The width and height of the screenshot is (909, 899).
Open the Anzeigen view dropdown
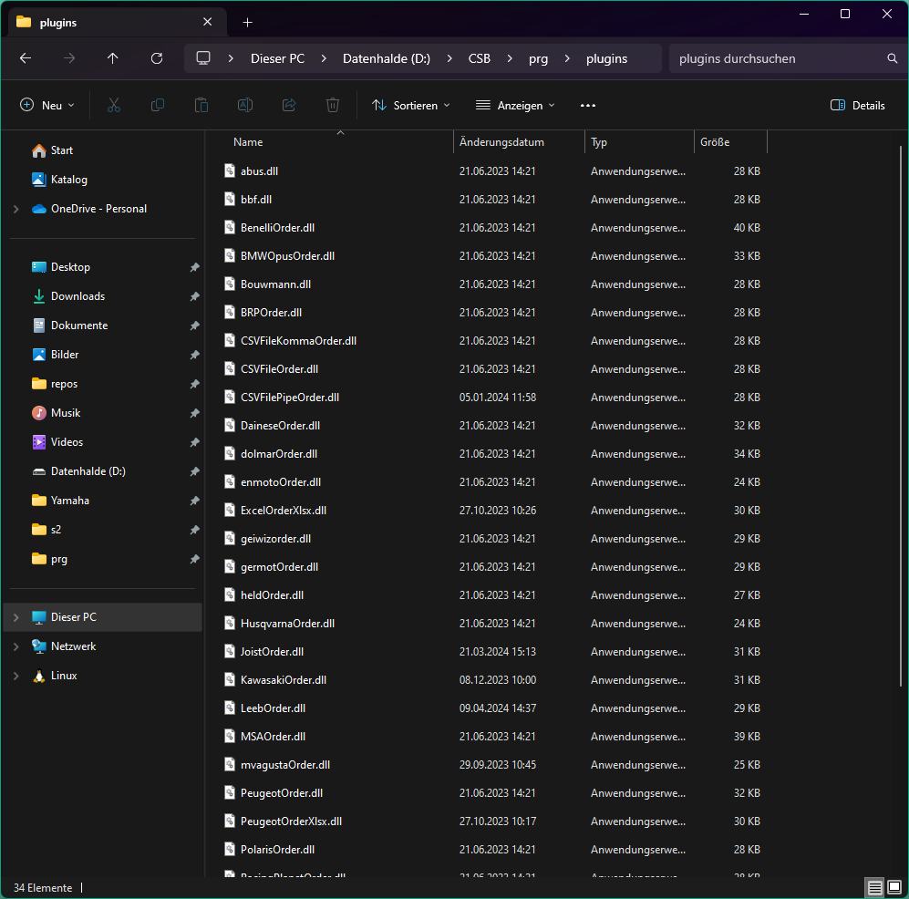point(515,105)
